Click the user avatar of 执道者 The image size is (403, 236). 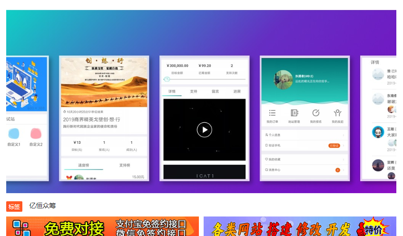point(283,79)
